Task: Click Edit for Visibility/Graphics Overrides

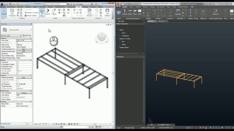Action: 24,49
